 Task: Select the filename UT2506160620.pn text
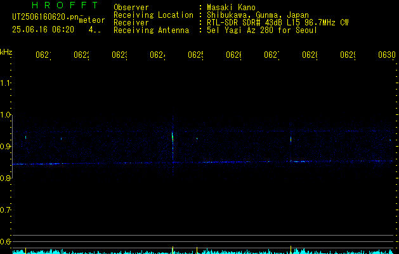click(45, 17)
